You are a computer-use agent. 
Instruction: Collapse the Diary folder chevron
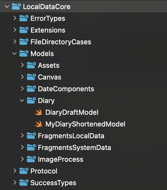(22, 101)
